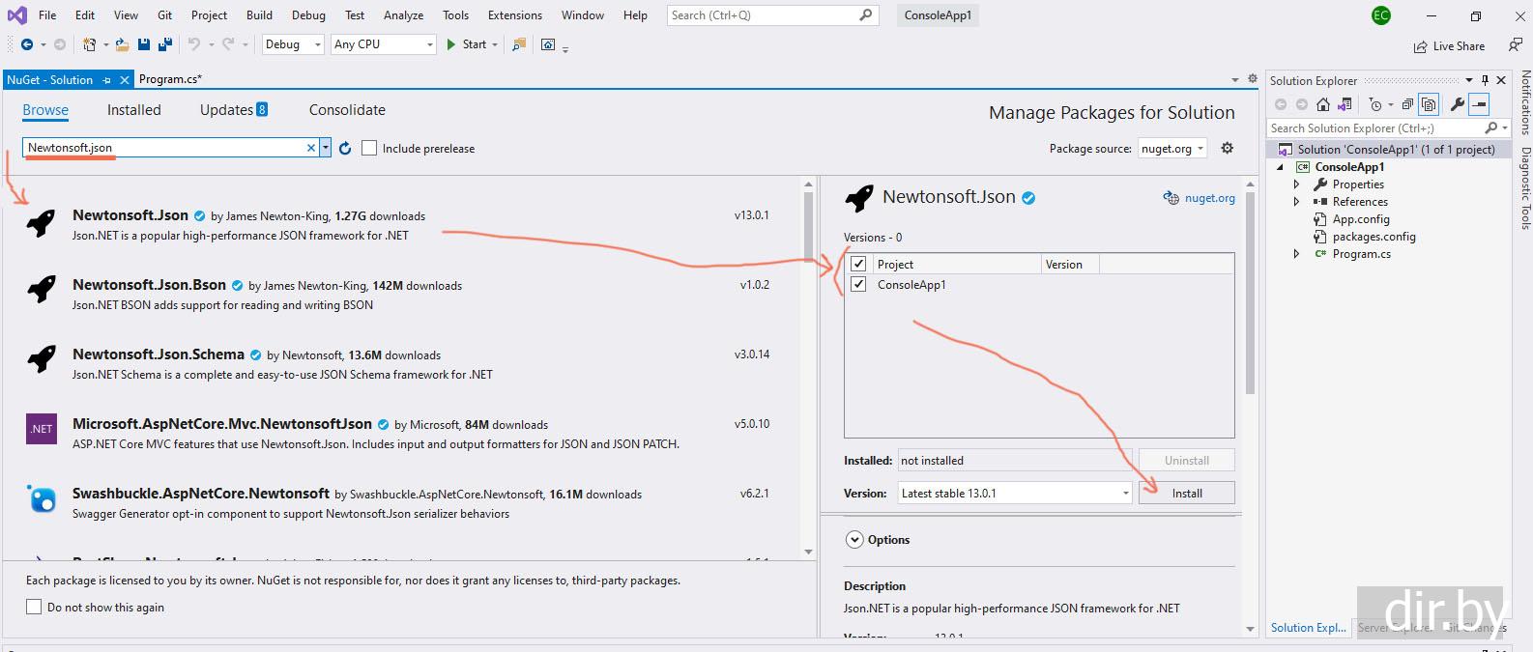
Task: Click the Save All icon
Action: 165,44
